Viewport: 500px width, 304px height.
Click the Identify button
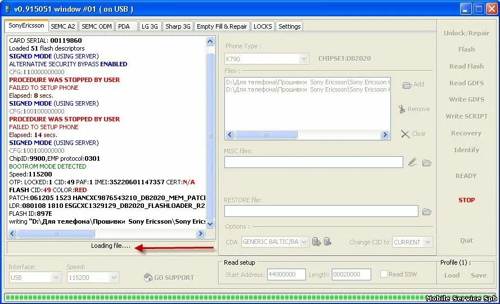pos(466,150)
